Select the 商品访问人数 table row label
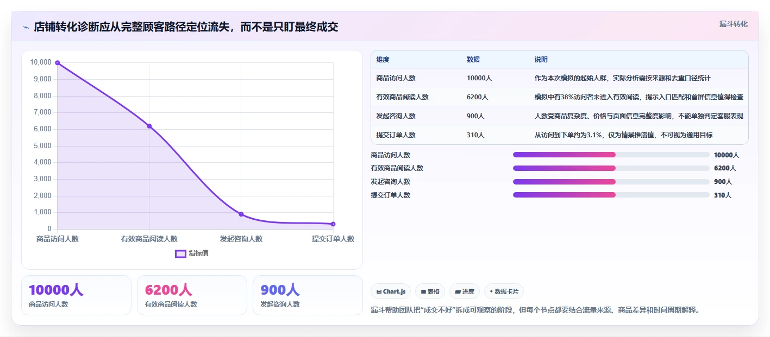This screenshot has height=337, width=770. pyautogui.click(x=396, y=78)
